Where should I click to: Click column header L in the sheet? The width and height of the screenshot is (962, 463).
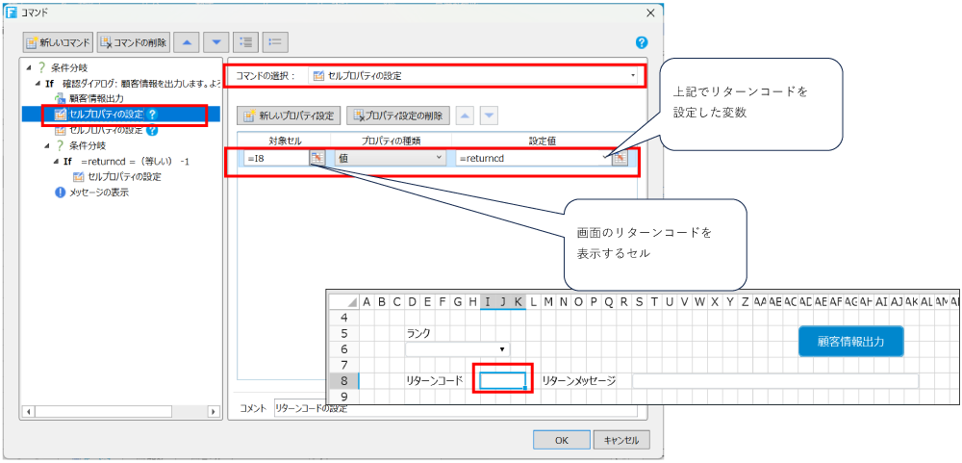coord(533,301)
